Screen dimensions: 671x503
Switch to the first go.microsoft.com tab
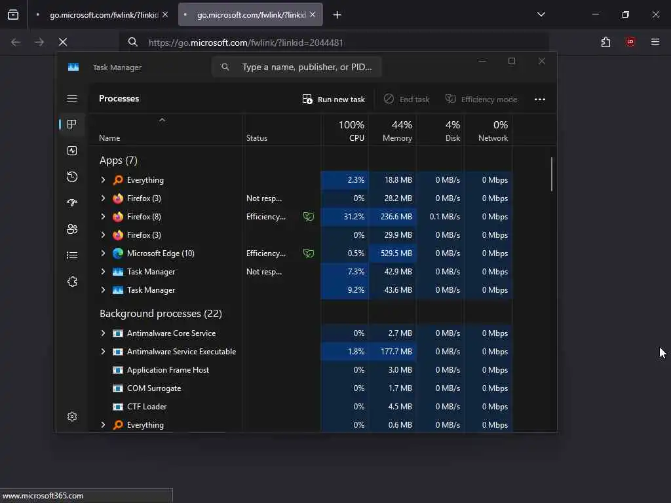point(100,15)
